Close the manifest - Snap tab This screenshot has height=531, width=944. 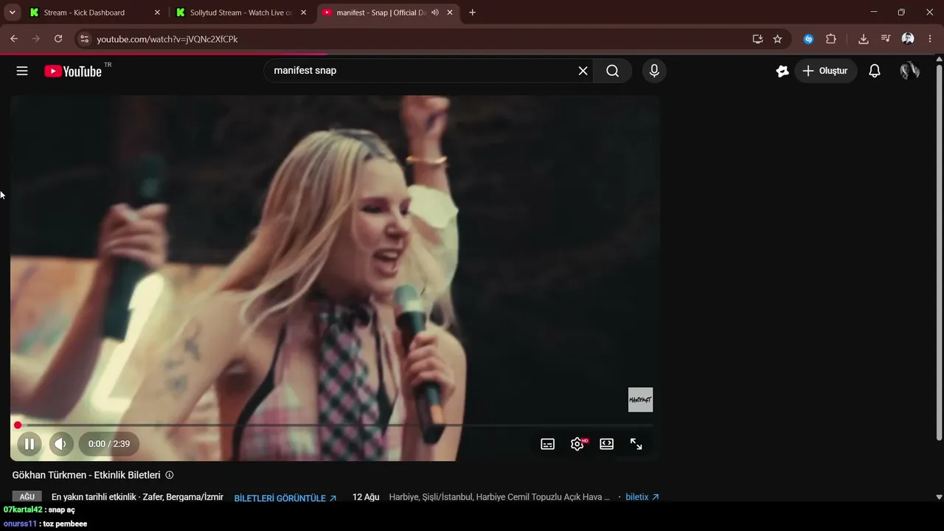pos(450,13)
